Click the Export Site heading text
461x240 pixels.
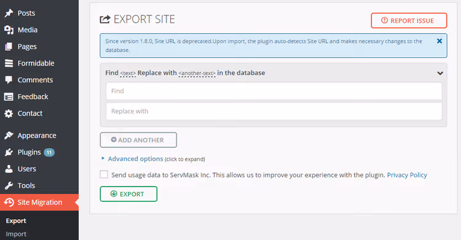144,20
